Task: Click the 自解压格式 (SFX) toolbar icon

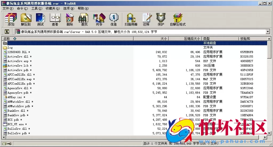Action: tap(178, 19)
